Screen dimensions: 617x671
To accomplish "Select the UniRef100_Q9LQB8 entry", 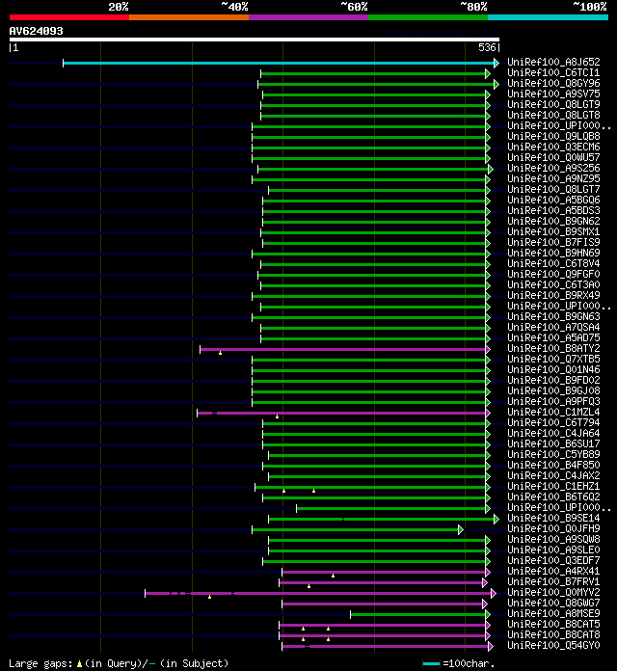I will [x=553, y=137].
